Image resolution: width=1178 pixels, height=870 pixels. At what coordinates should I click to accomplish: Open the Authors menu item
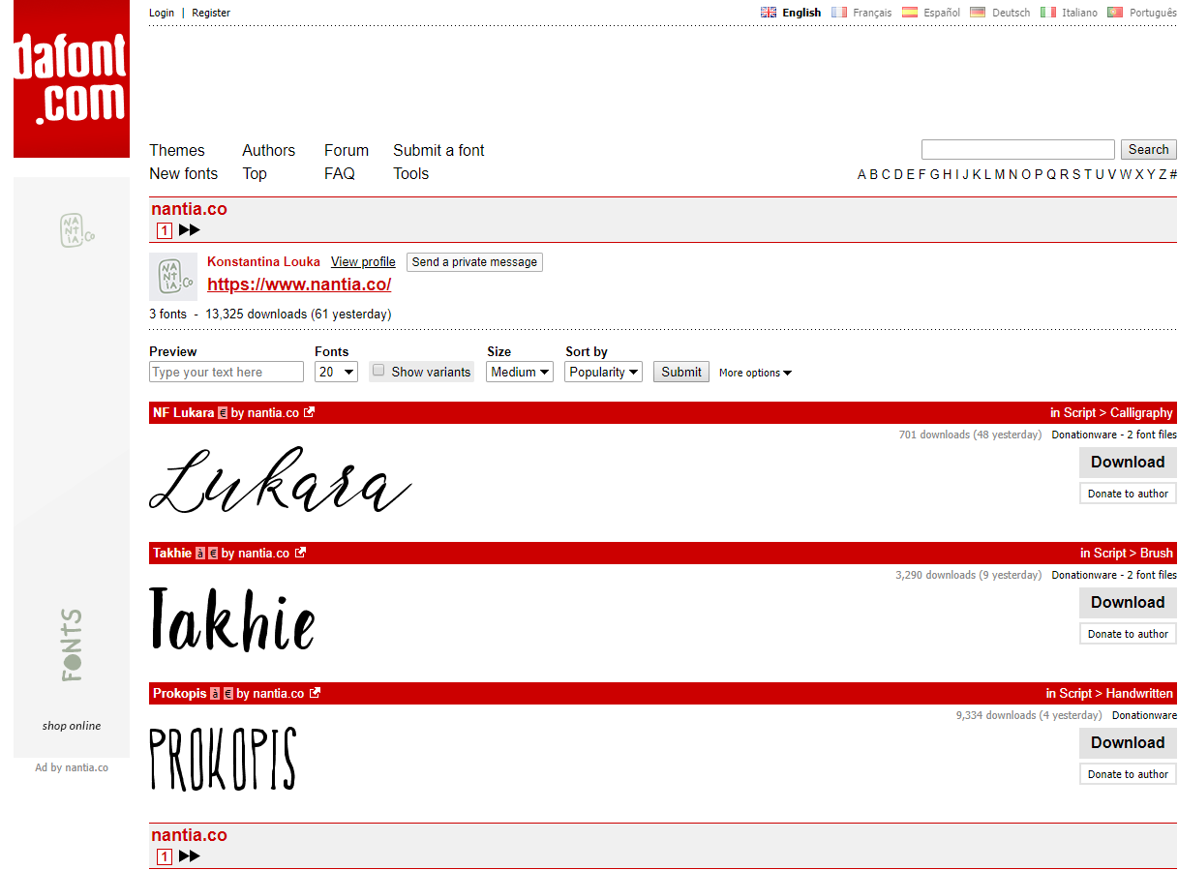pos(268,150)
